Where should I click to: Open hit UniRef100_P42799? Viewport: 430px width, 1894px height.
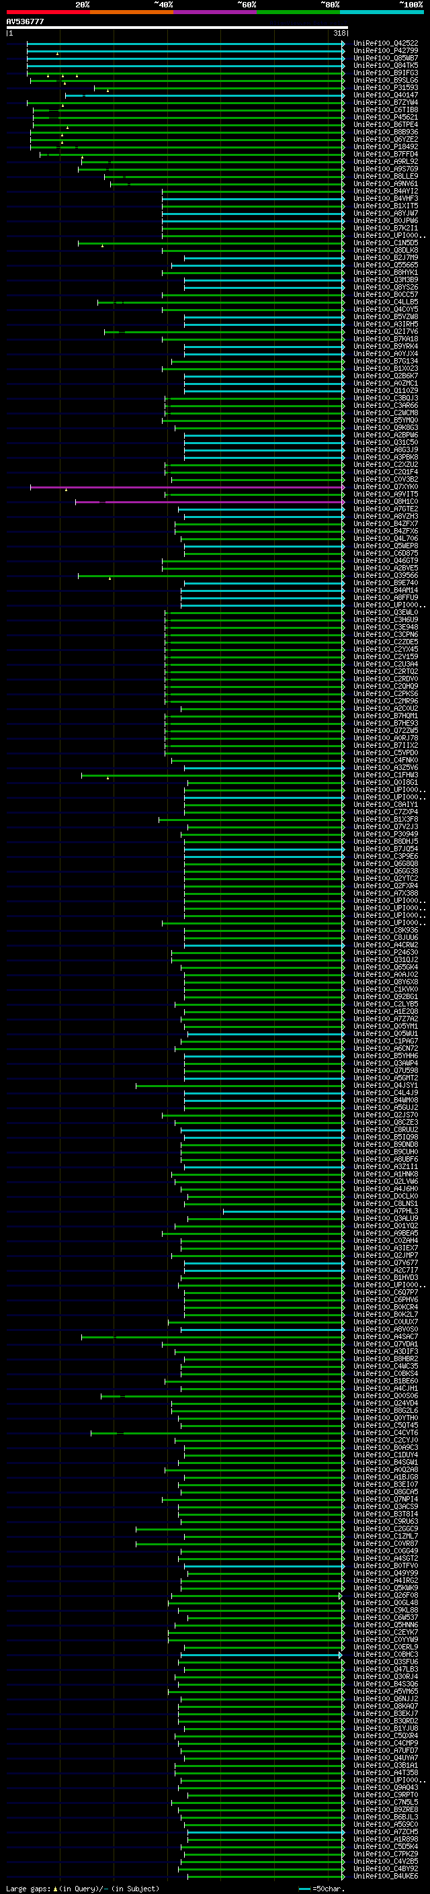tap(385, 51)
